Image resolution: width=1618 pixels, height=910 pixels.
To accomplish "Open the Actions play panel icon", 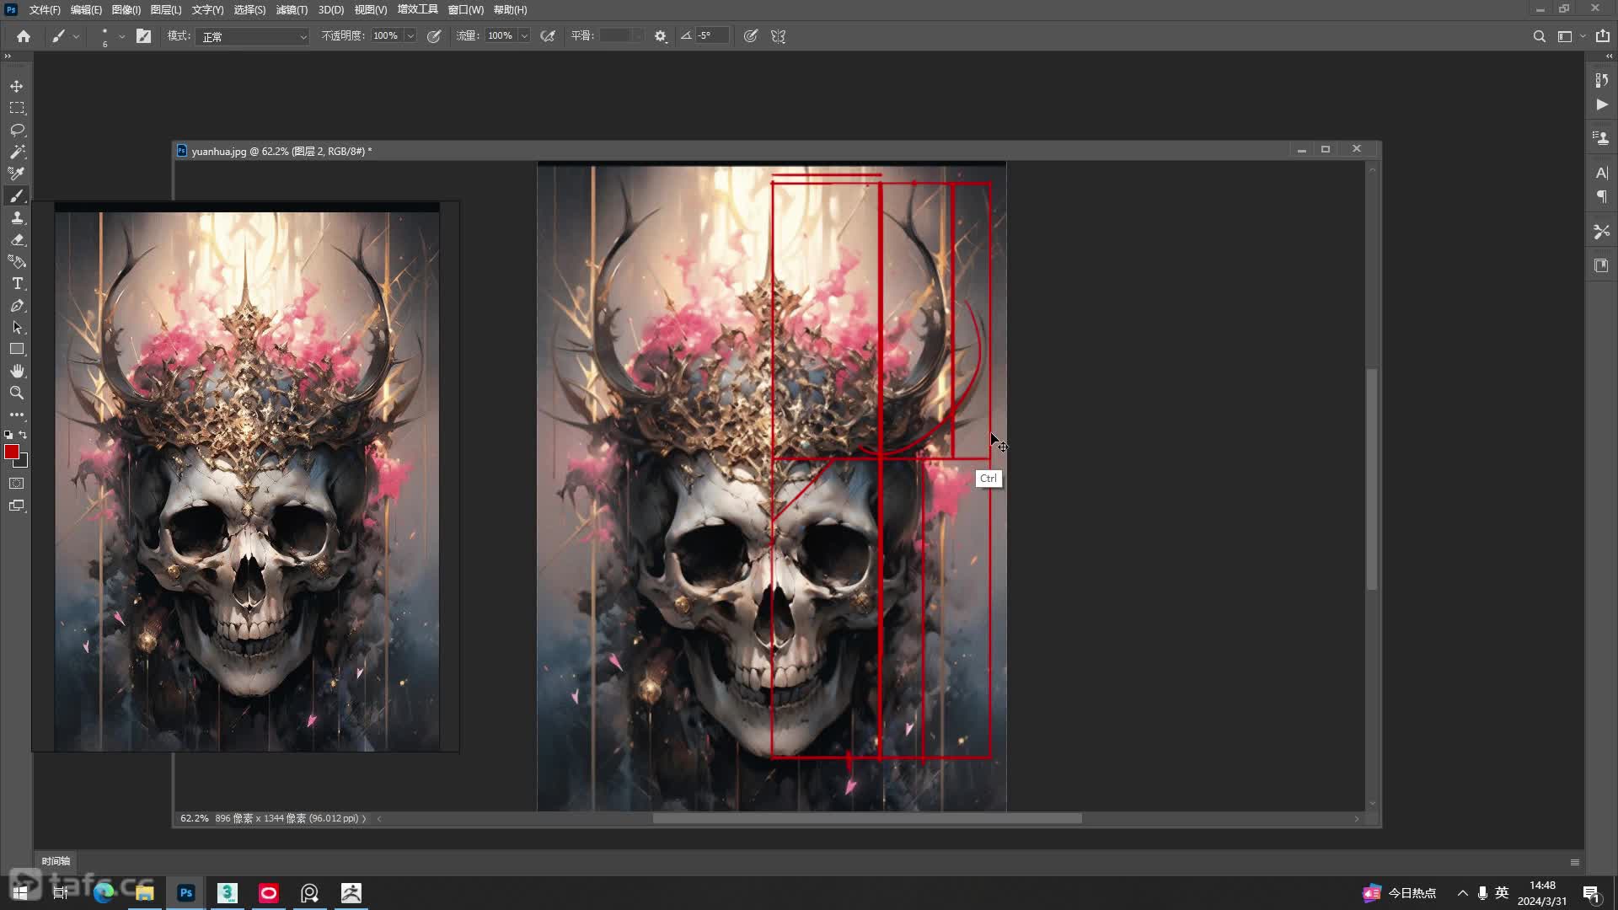I will (x=1601, y=104).
